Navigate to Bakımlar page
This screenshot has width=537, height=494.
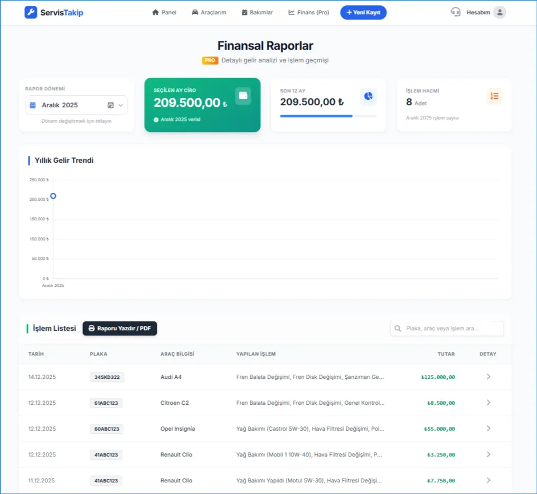coord(257,12)
